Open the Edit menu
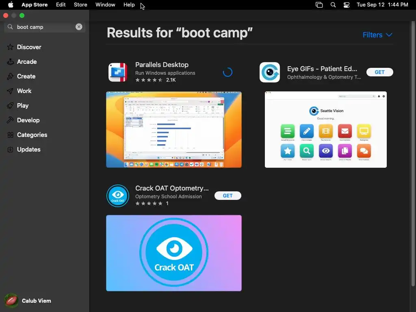This screenshot has width=416, height=312. coord(61,5)
